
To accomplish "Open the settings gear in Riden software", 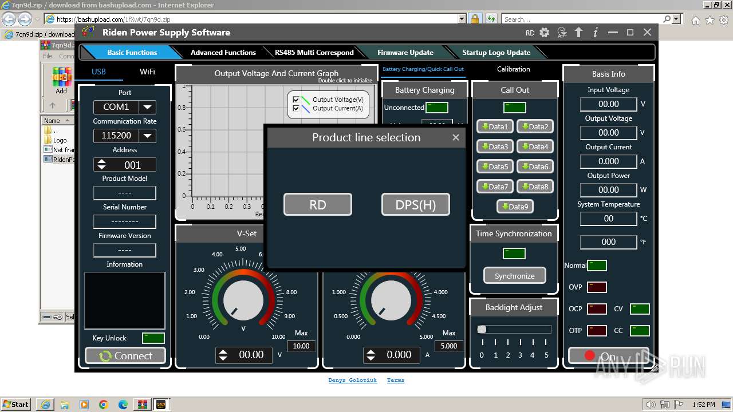I will [545, 33].
